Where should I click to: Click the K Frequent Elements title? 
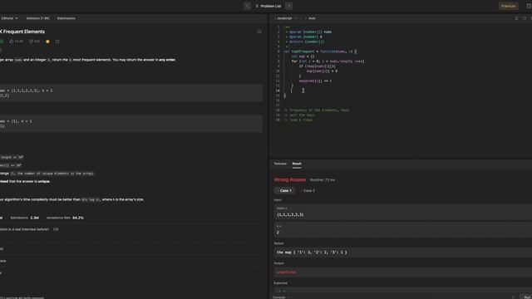22,32
